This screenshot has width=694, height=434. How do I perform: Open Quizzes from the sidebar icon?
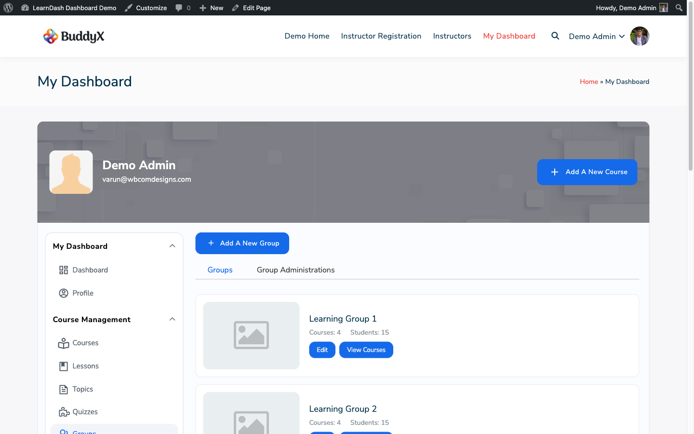click(64, 411)
